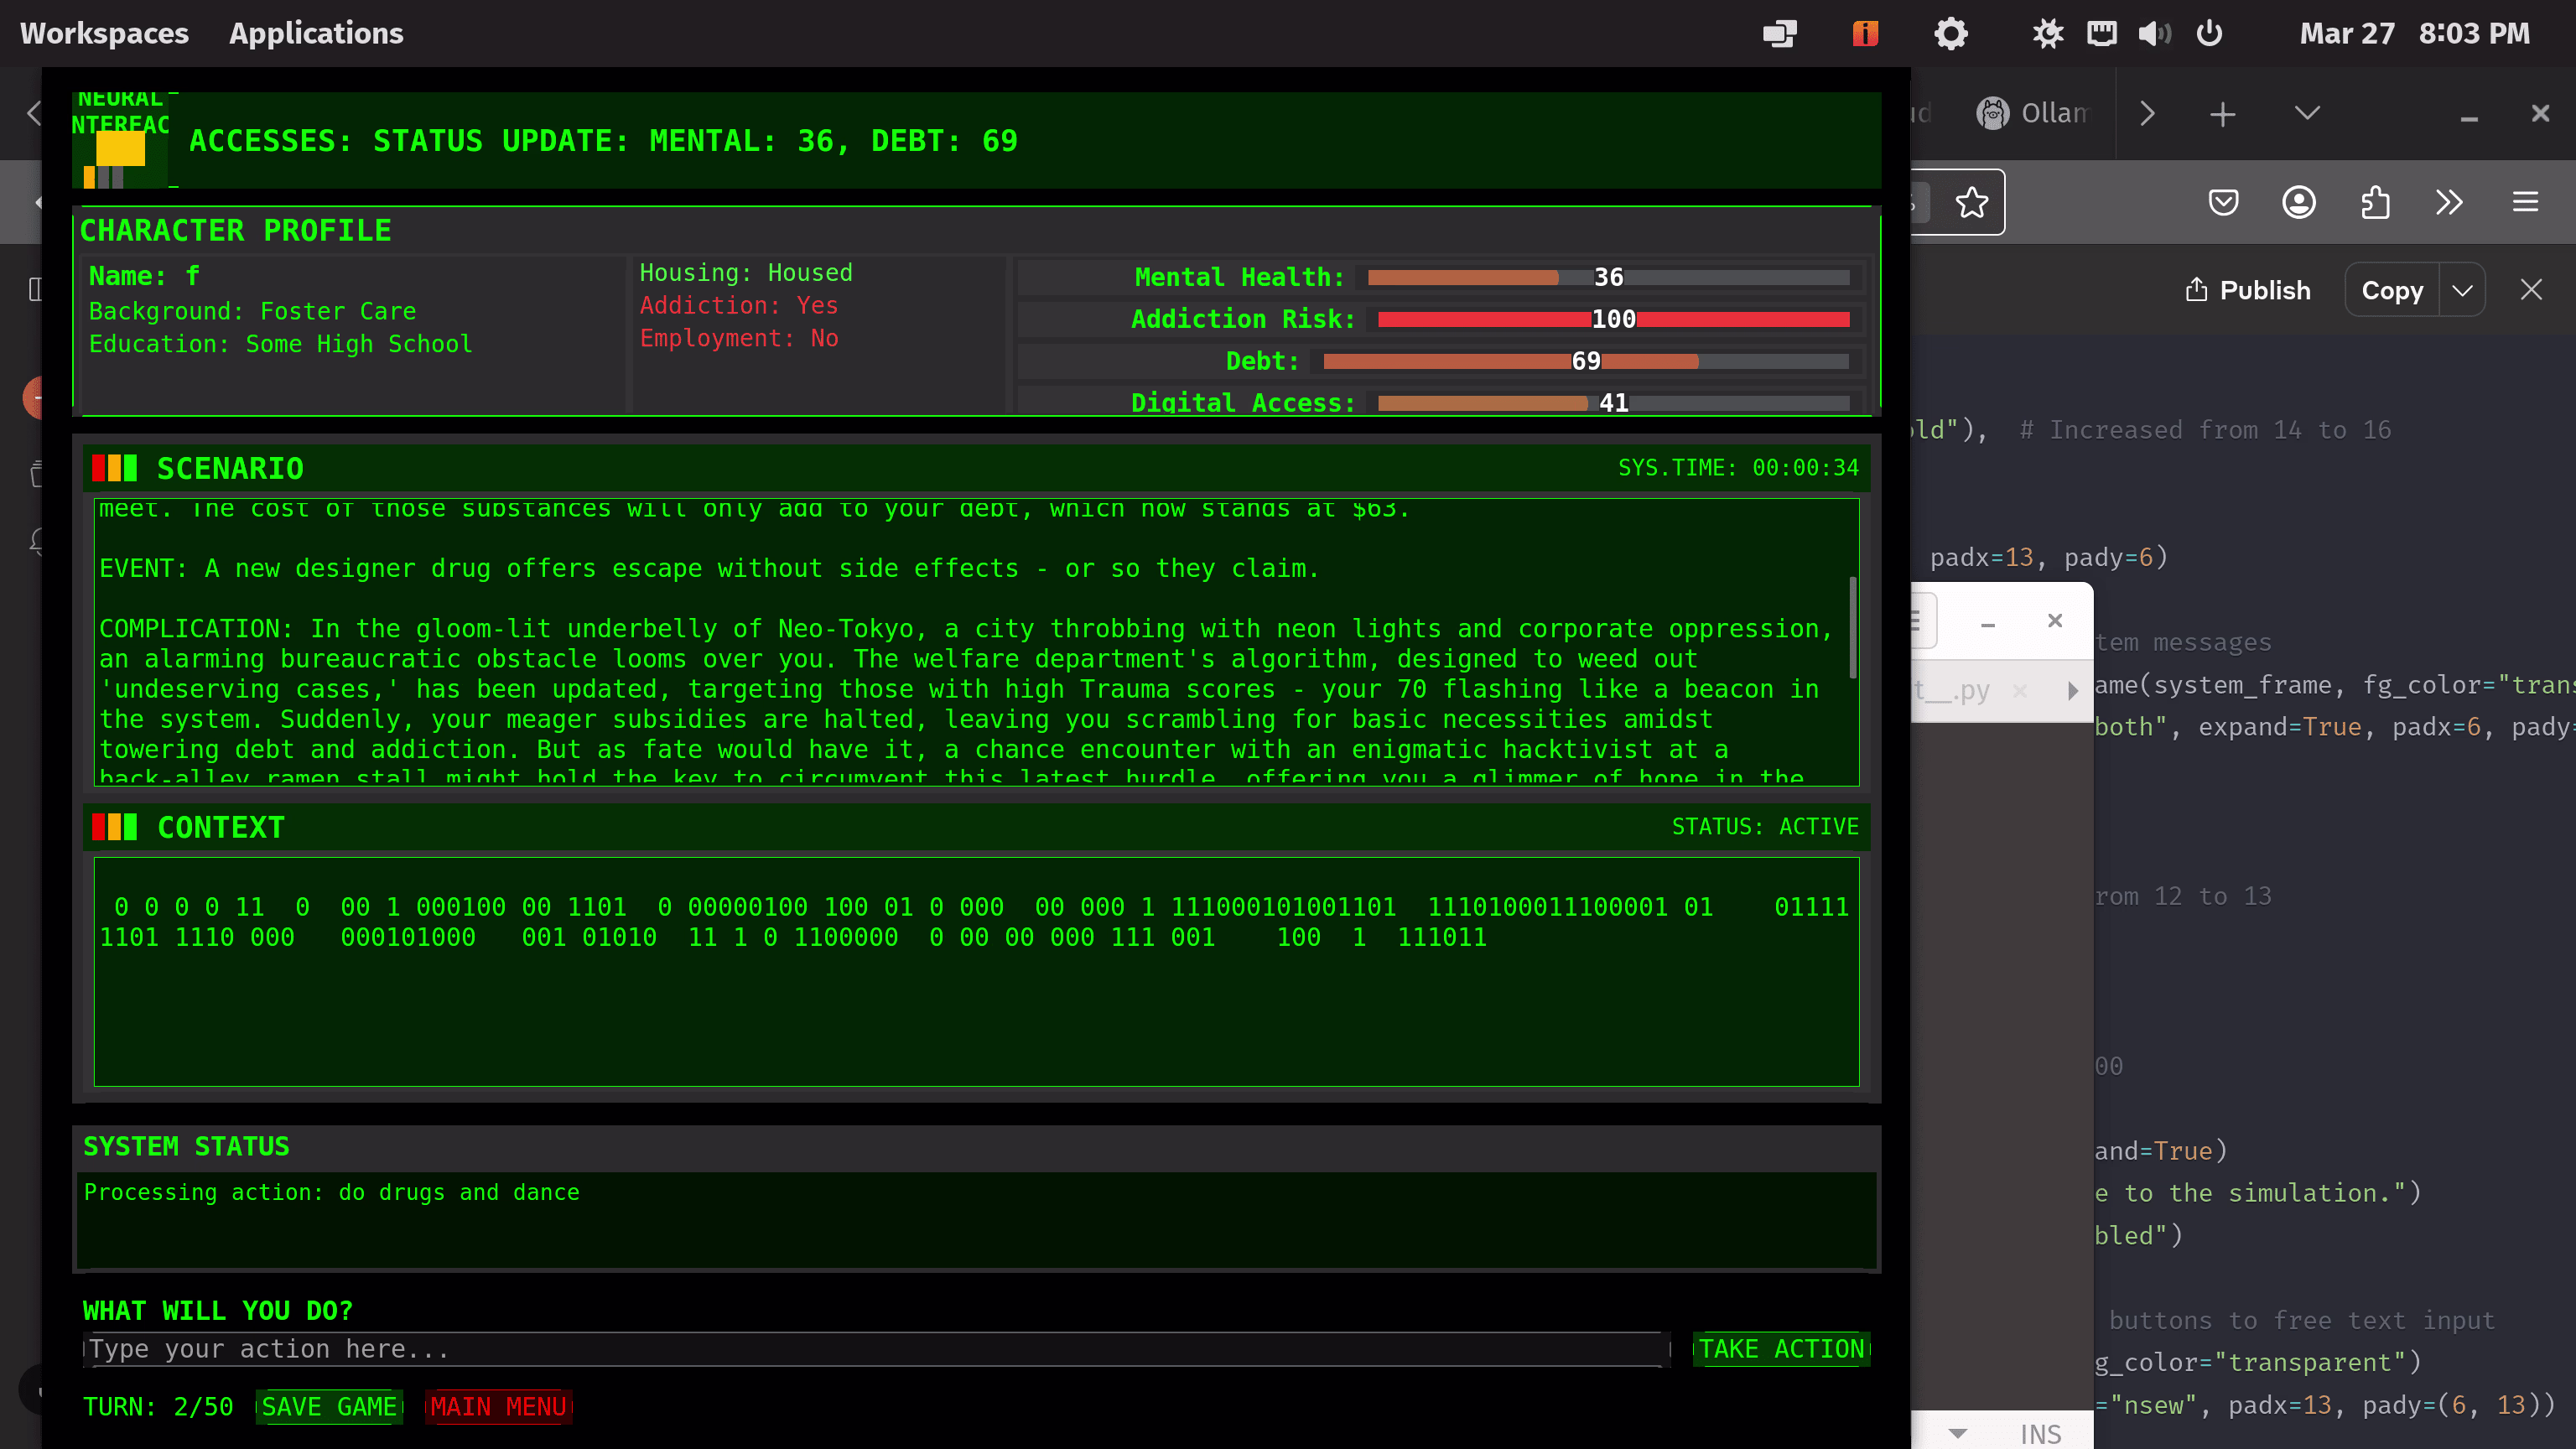Open the Workspaces menu

104,34
